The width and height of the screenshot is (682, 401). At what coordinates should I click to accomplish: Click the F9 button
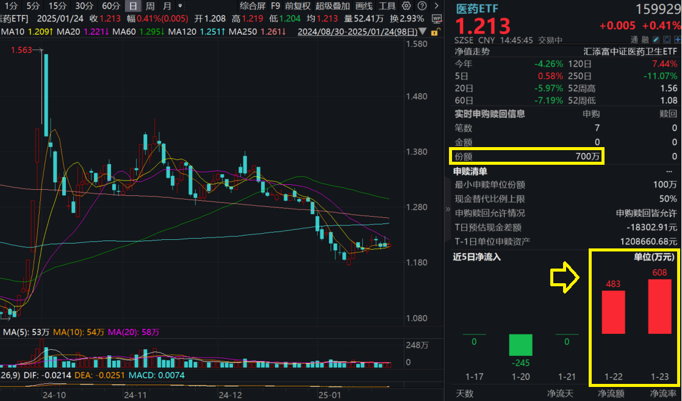275,6
